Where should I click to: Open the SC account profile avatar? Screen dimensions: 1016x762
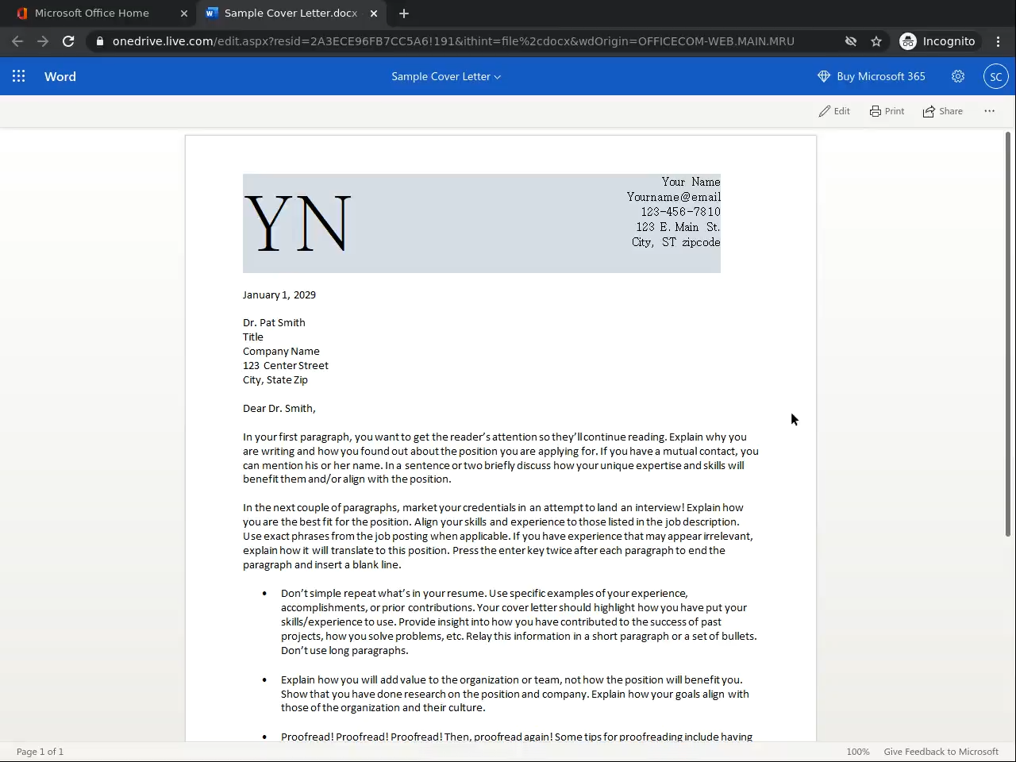pos(995,76)
